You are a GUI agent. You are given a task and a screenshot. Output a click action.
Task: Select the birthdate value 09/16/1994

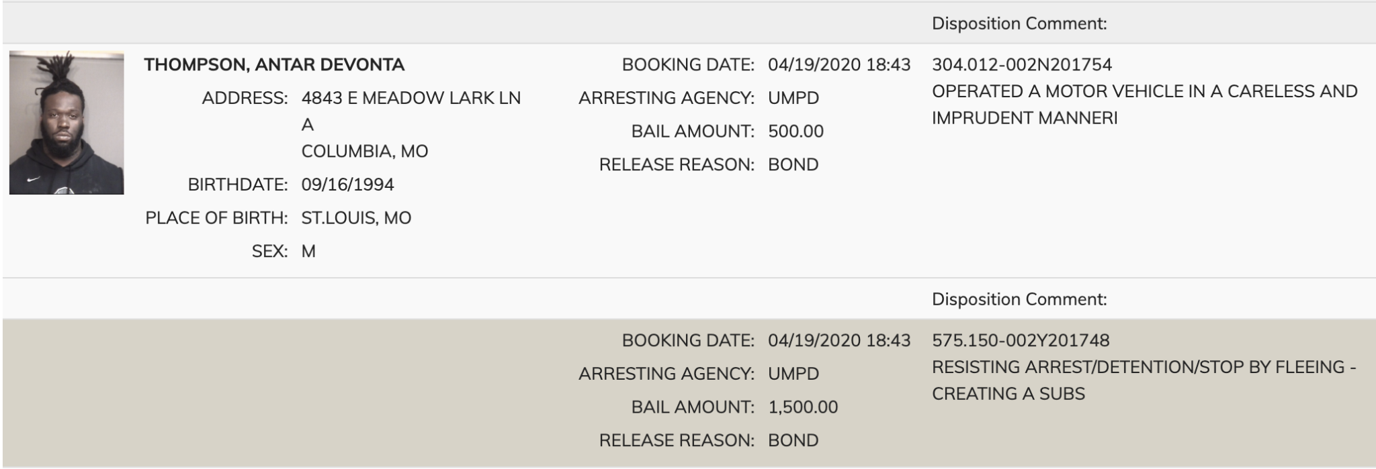click(347, 185)
